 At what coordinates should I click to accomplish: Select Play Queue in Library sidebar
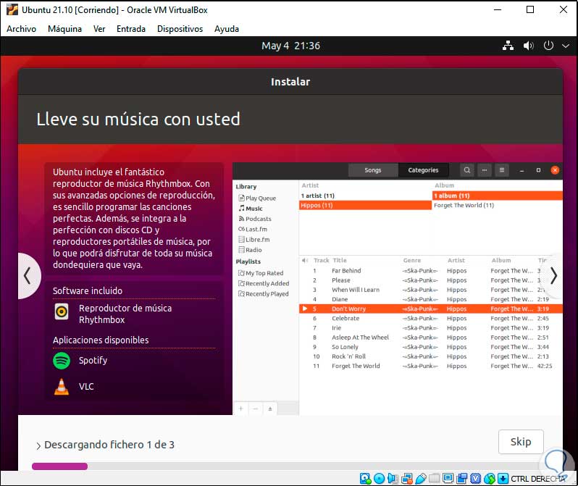click(x=257, y=198)
